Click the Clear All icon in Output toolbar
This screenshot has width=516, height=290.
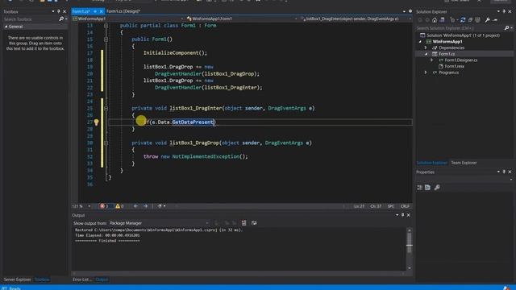coord(243,223)
